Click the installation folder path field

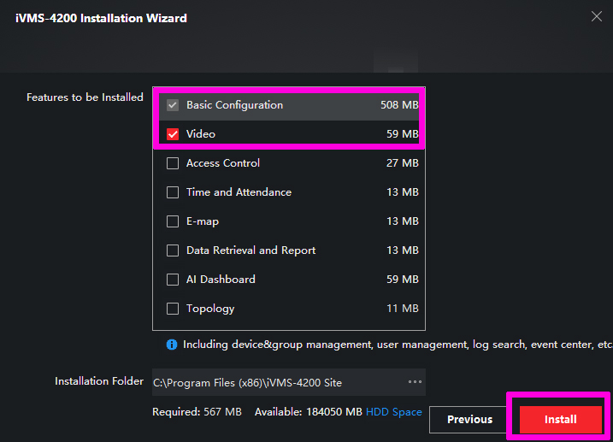click(288, 382)
